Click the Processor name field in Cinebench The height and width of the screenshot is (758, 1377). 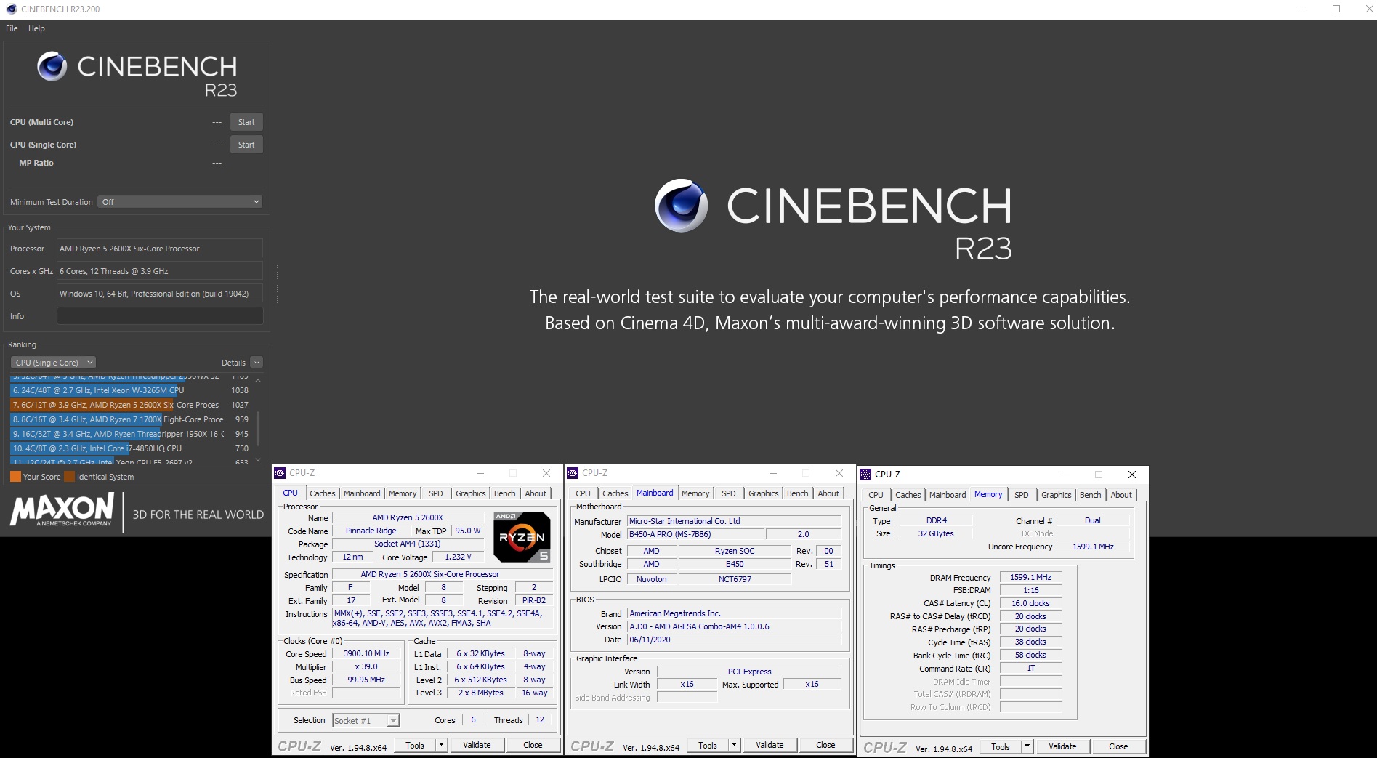(x=160, y=249)
